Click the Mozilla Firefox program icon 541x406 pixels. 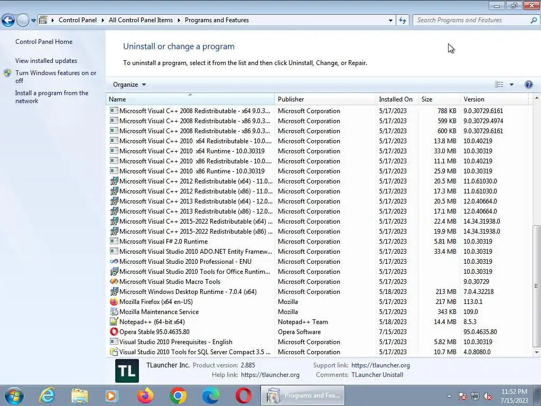coord(114,301)
